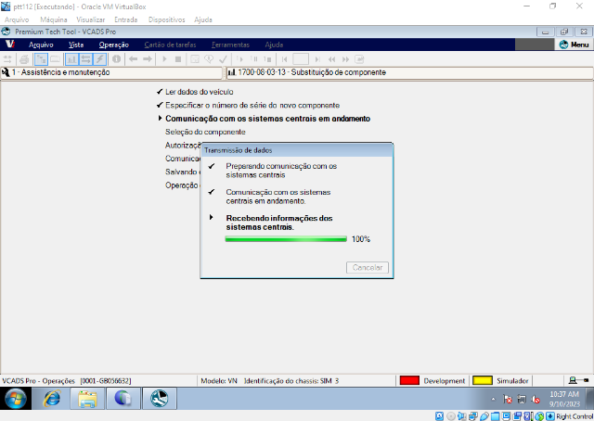
Task: Click the skip-to-first toolbar icon
Action: [284, 59]
